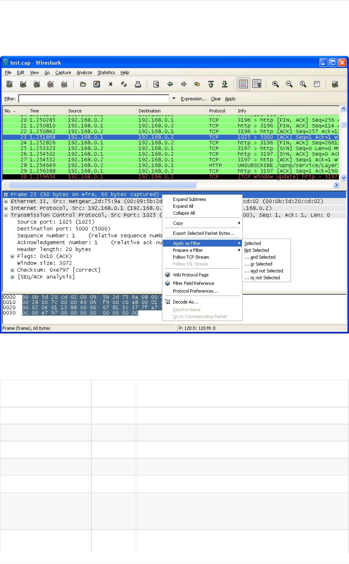Viewport: 349px width, 564px height.
Task: Open the Capture menu
Action: click(x=63, y=73)
